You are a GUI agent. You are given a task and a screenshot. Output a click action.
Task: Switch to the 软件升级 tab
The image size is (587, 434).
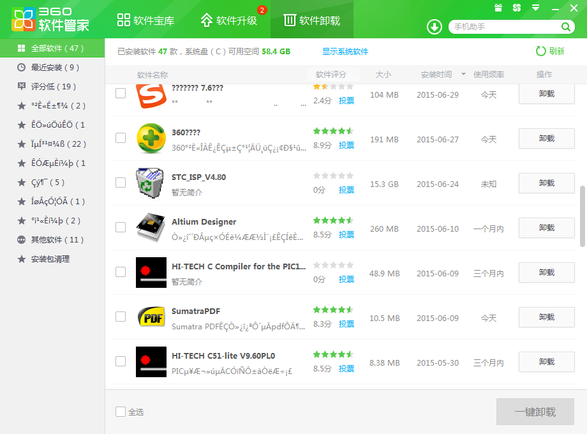click(x=231, y=20)
